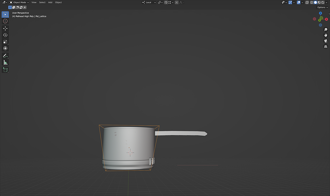Expand the gizmo settings dropdown arrow
The height and width of the screenshot is (196, 330).
pyautogui.click(x=294, y=2)
